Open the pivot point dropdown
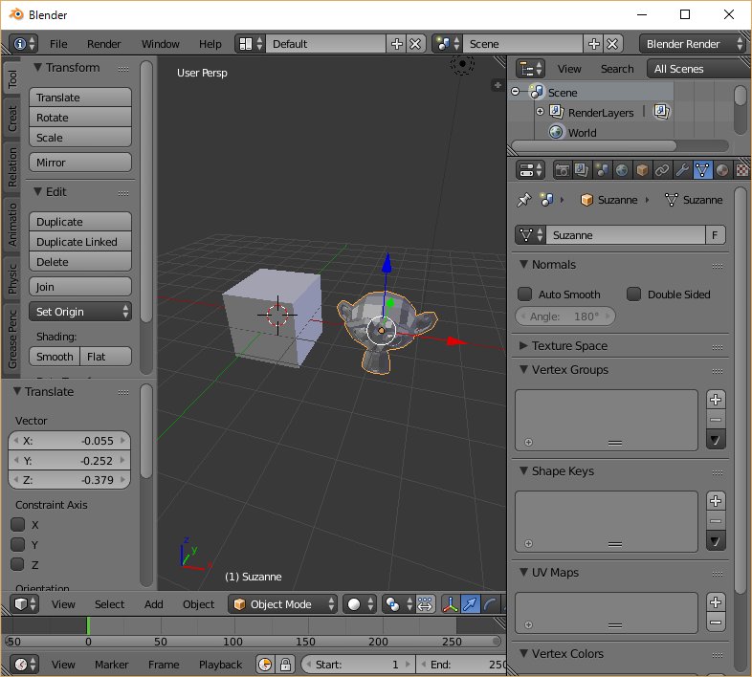Screen dimensions: 752x677 [398, 604]
